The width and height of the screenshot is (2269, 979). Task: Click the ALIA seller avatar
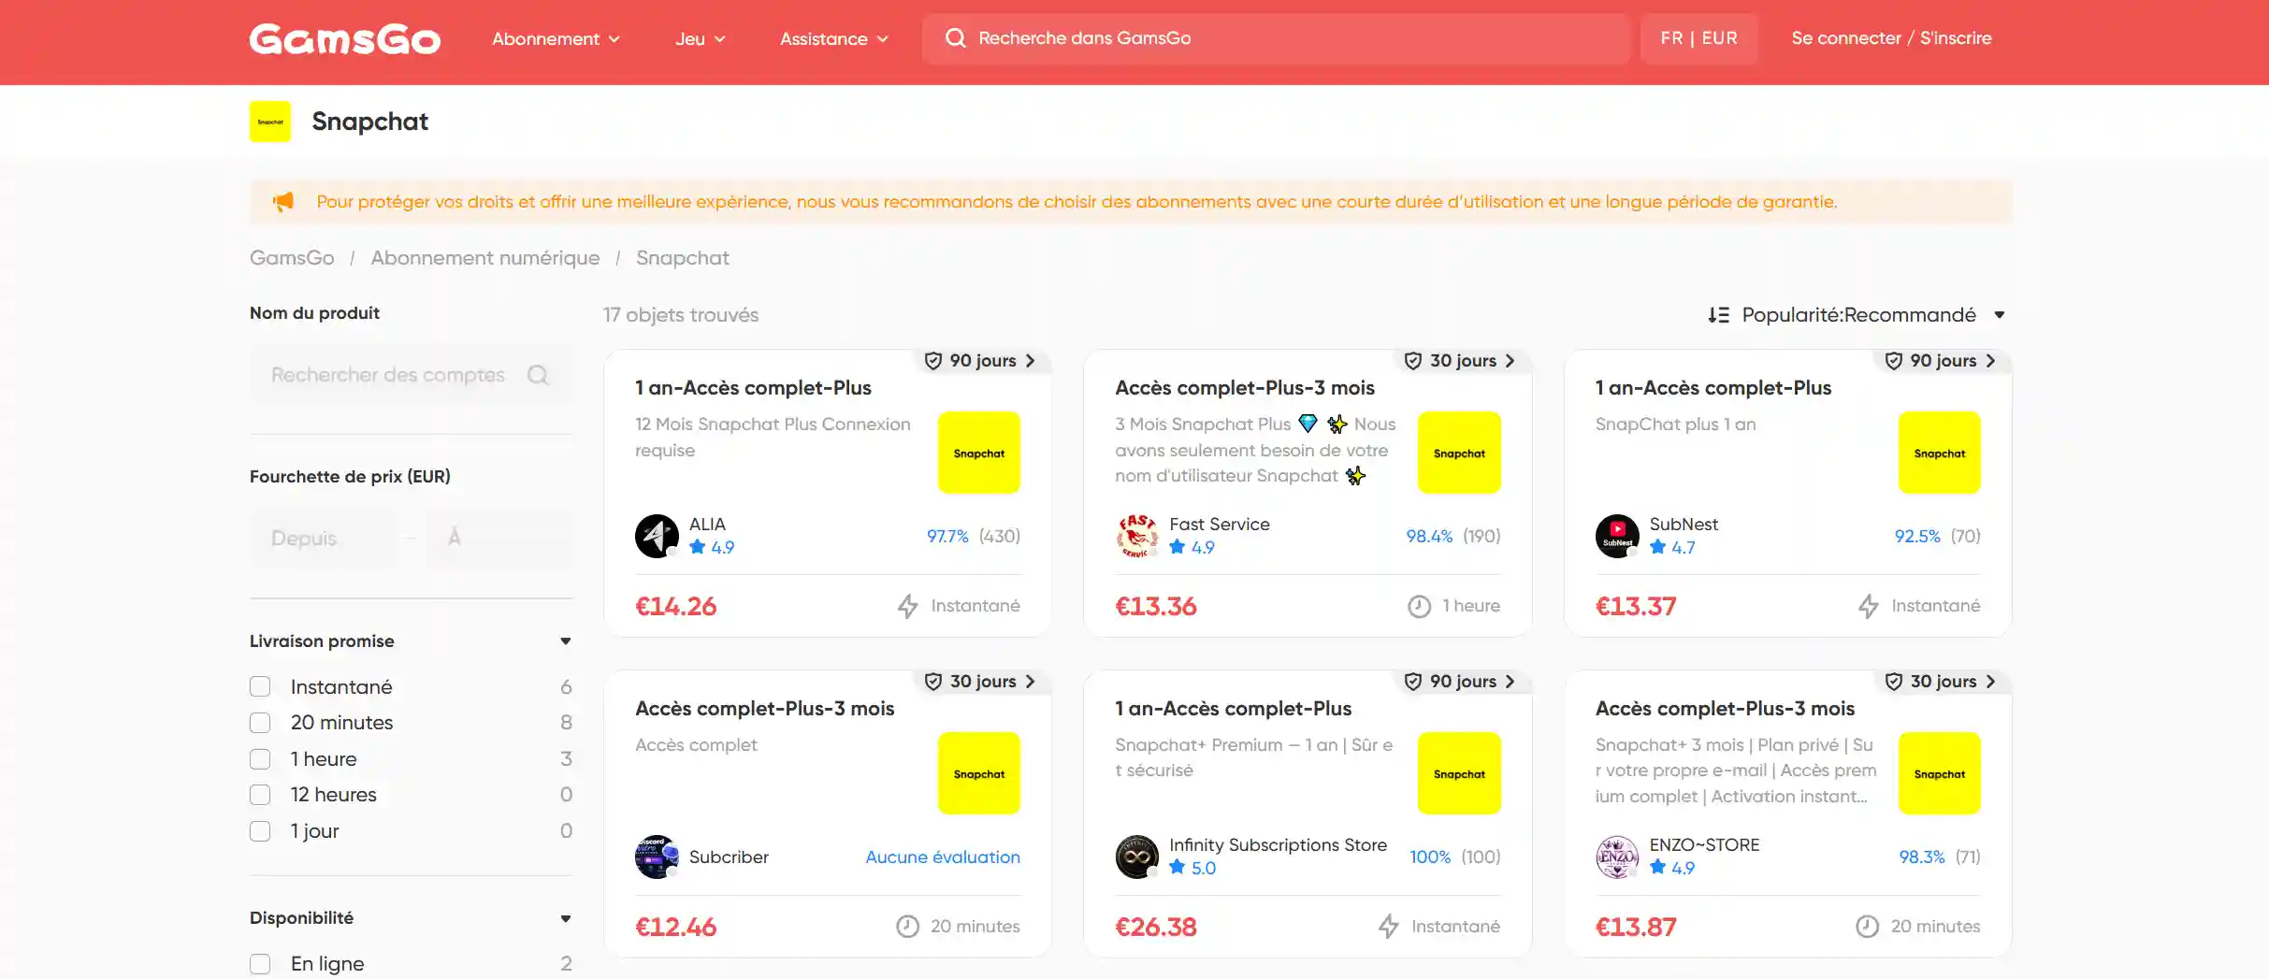pos(658,537)
